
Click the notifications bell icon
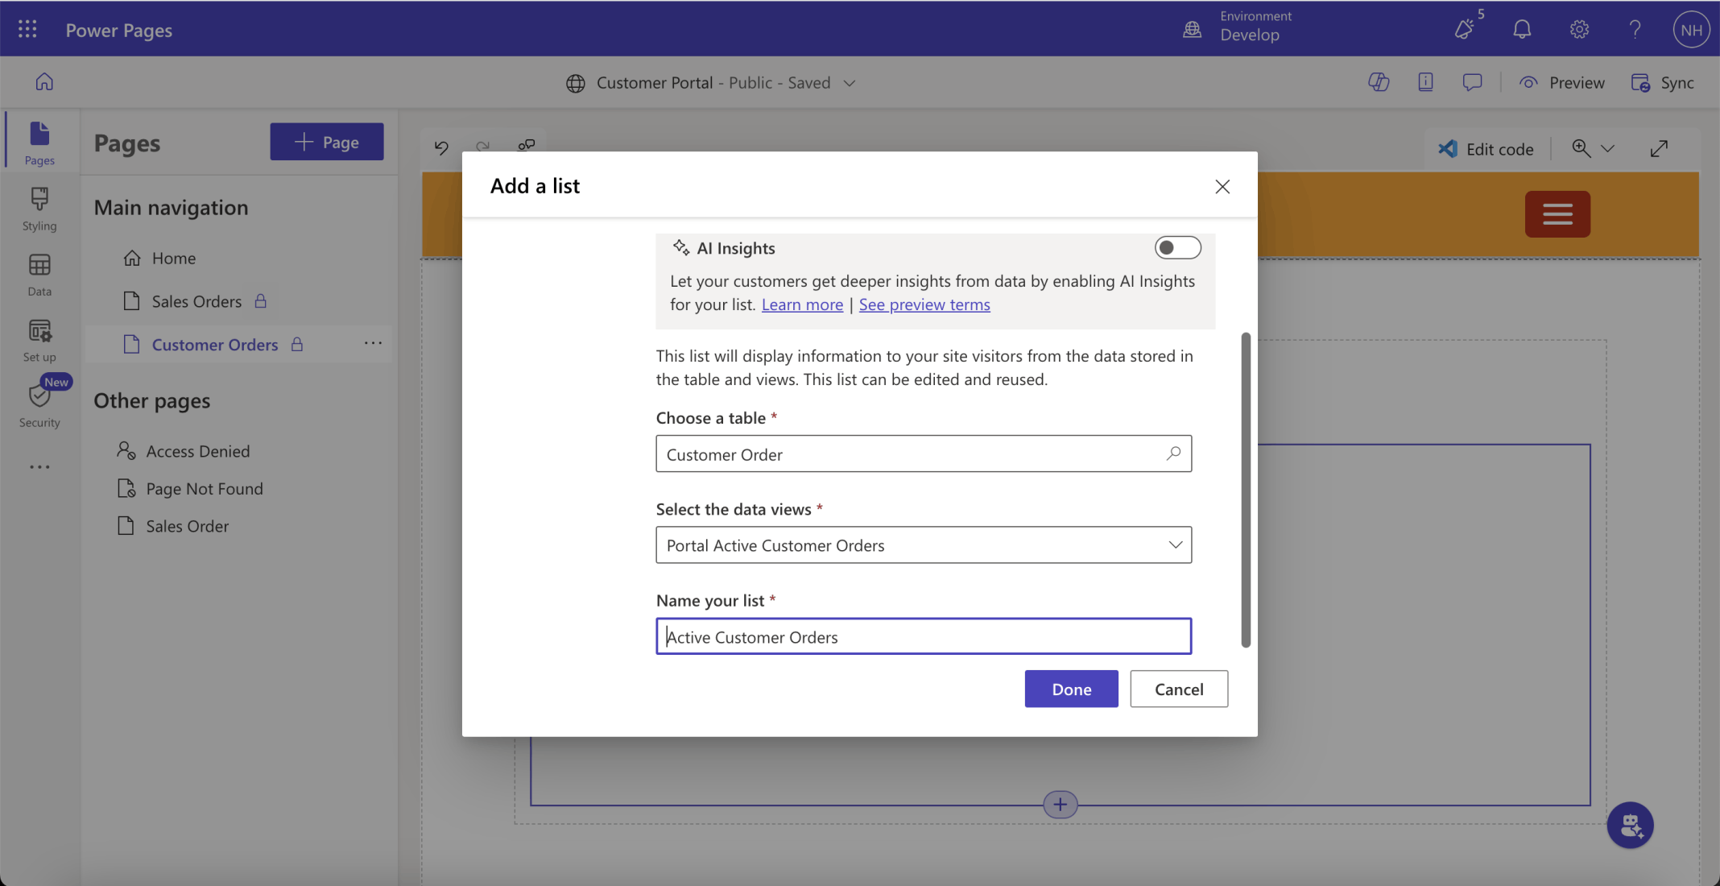pyautogui.click(x=1521, y=30)
